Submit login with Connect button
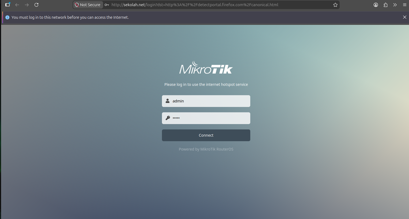This screenshot has width=409, height=219. coord(206,135)
